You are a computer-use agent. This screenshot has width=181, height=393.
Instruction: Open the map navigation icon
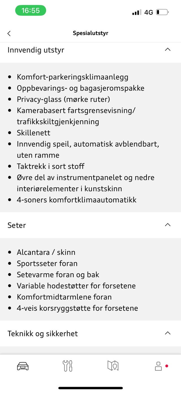113,366
